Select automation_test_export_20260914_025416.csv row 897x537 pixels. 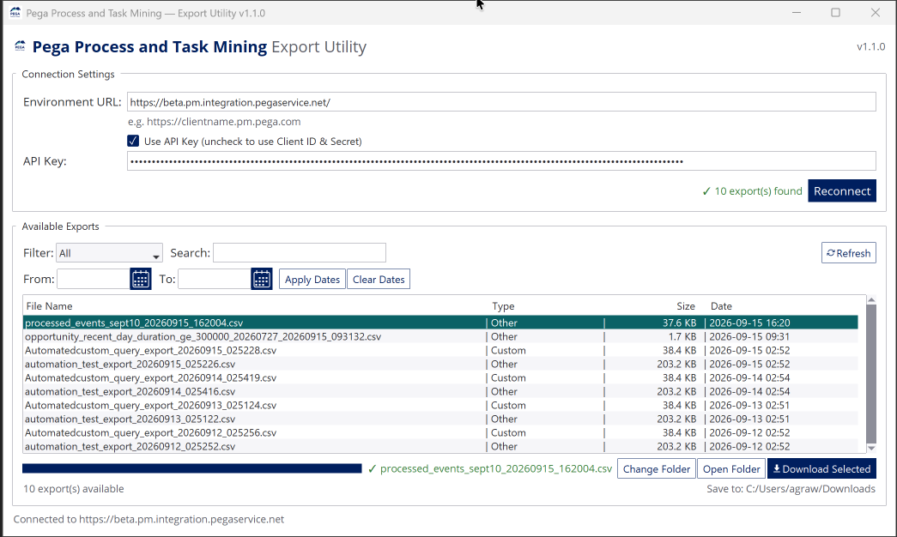coord(440,391)
